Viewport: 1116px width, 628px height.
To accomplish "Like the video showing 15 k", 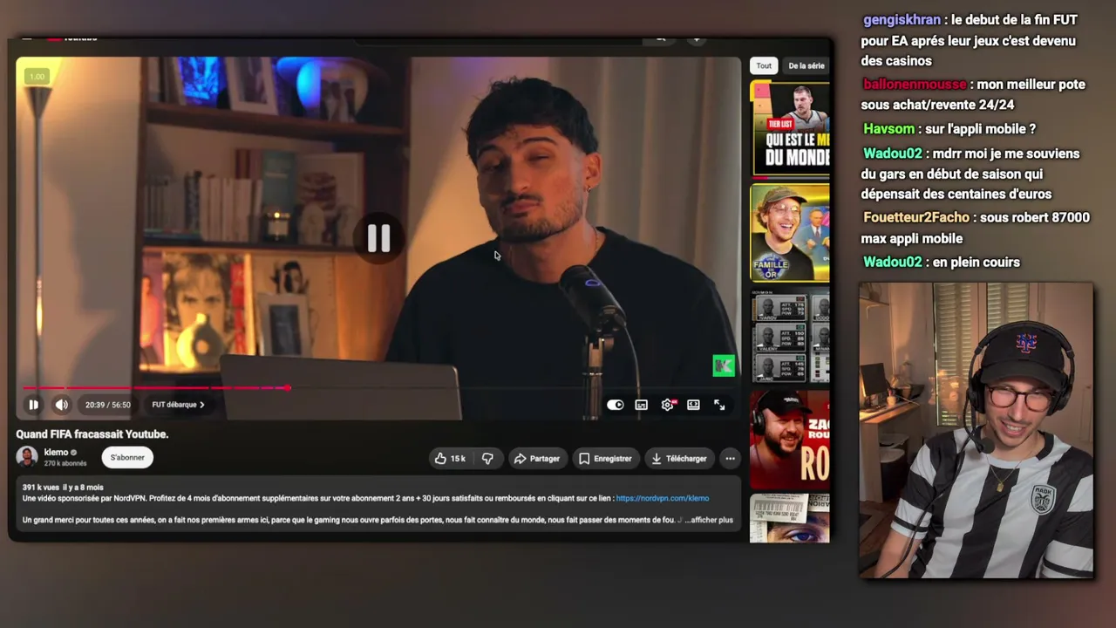I will click(451, 458).
